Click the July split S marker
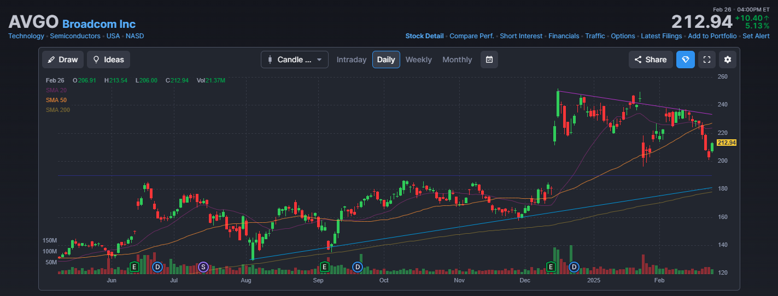This screenshot has height=296, width=778. [x=203, y=267]
